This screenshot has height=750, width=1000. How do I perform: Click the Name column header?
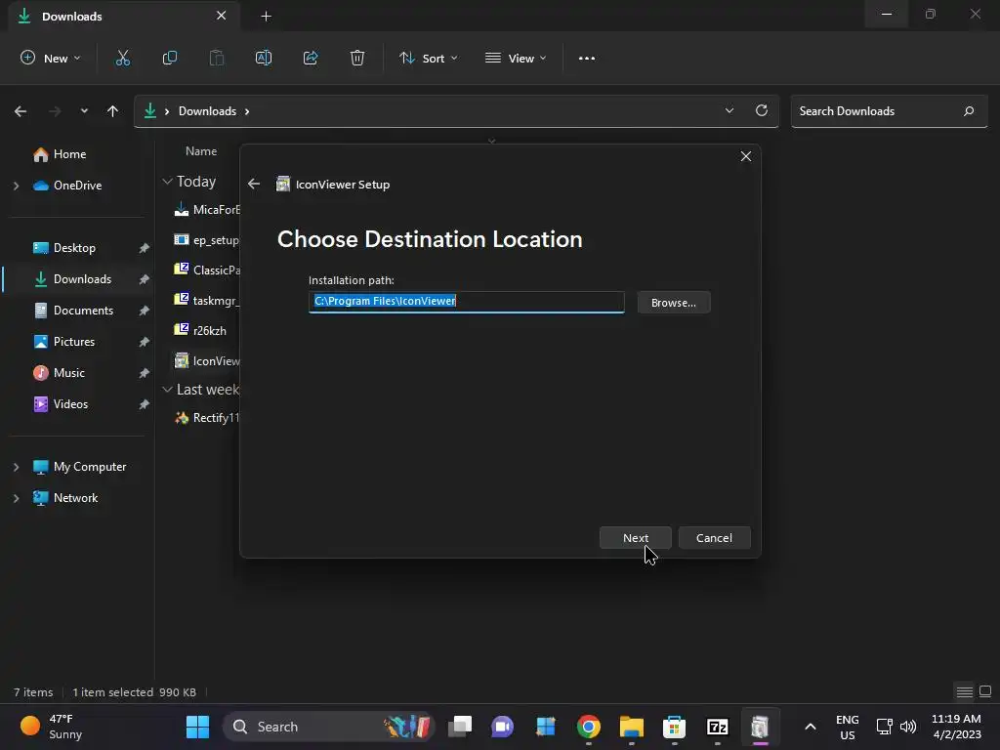click(x=201, y=151)
